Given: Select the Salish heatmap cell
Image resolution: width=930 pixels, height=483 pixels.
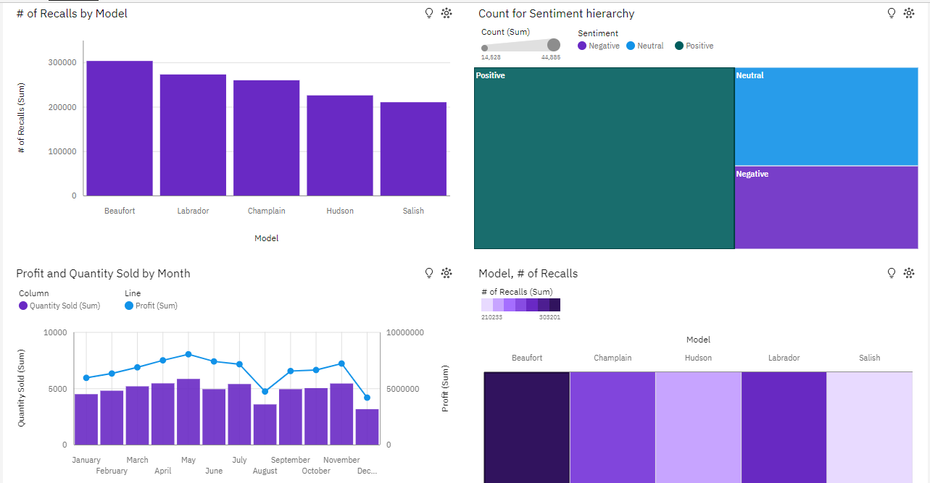Looking at the screenshot, I should tap(870, 427).
